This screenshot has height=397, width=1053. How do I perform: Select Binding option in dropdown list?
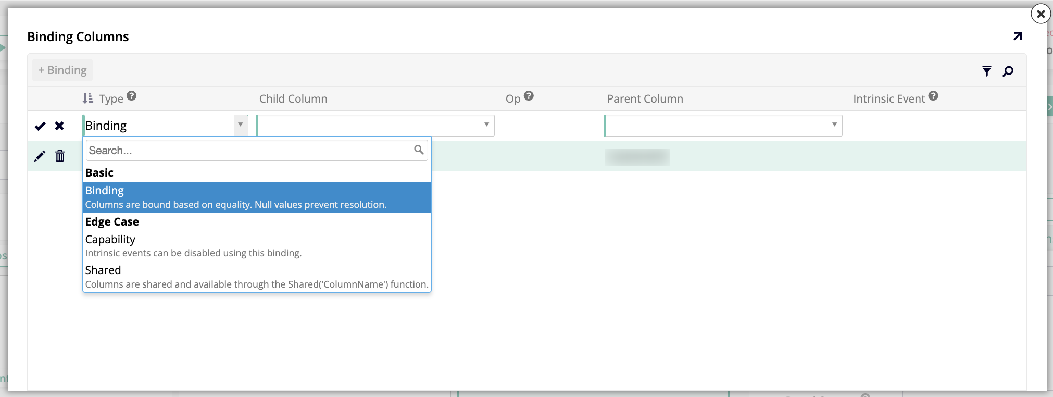tap(257, 197)
